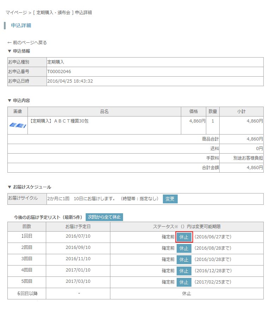Click 休止 for the 5回目 delivery
This screenshot has height=310, width=275.
point(184,282)
